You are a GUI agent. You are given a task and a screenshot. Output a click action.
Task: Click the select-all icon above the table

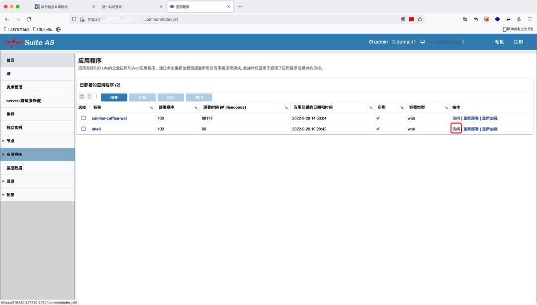coord(82,97)
